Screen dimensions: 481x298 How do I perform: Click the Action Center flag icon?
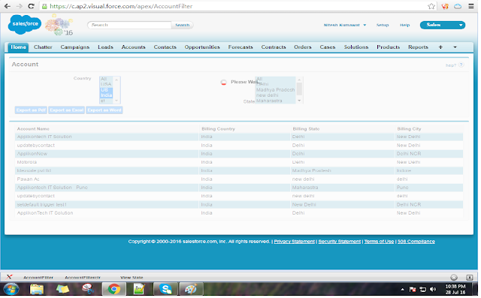tap(413, 289)
